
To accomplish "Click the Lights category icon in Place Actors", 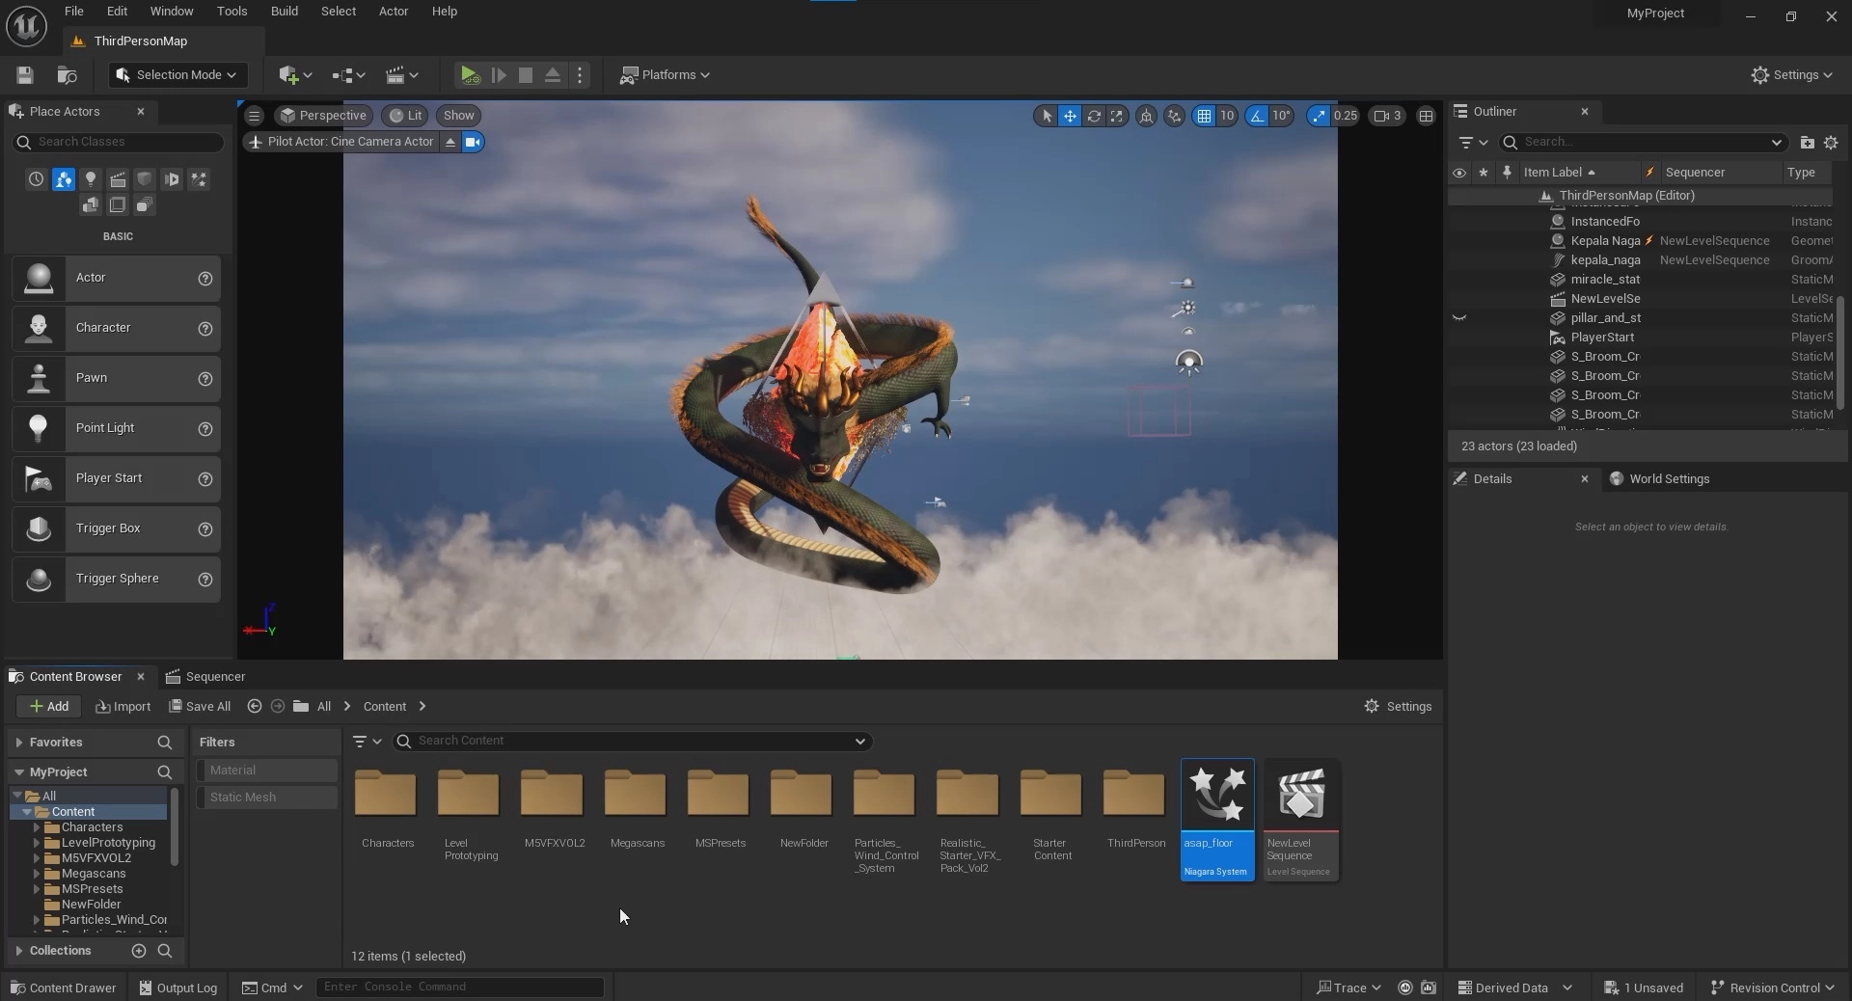I will [91, 179].
